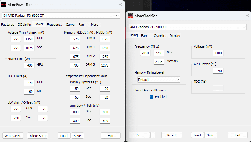This screenshot has height=142, width=251.
Task: Click the DPM 0 MVDD field 1175
Action: click(x=105, y=39)
